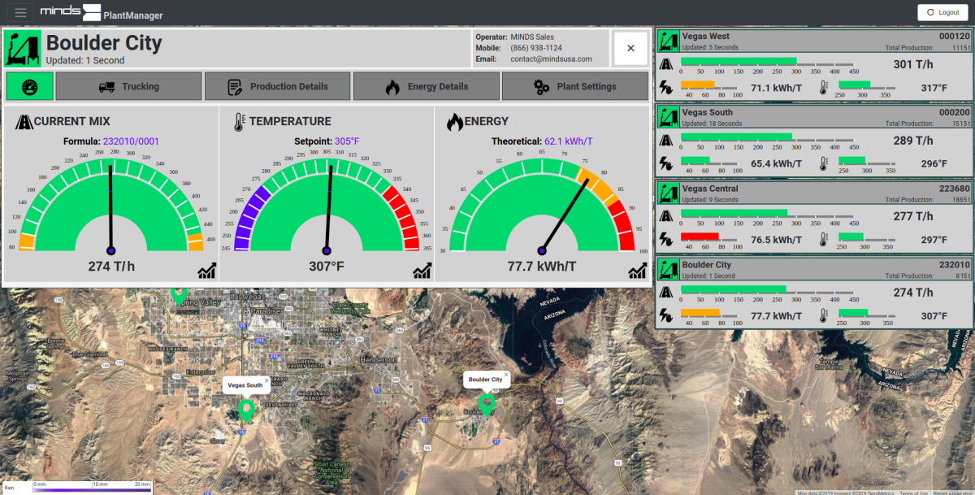
Task: Open the Boulder City plant card header
Action: pyautogui.click(x=813, y=270)
